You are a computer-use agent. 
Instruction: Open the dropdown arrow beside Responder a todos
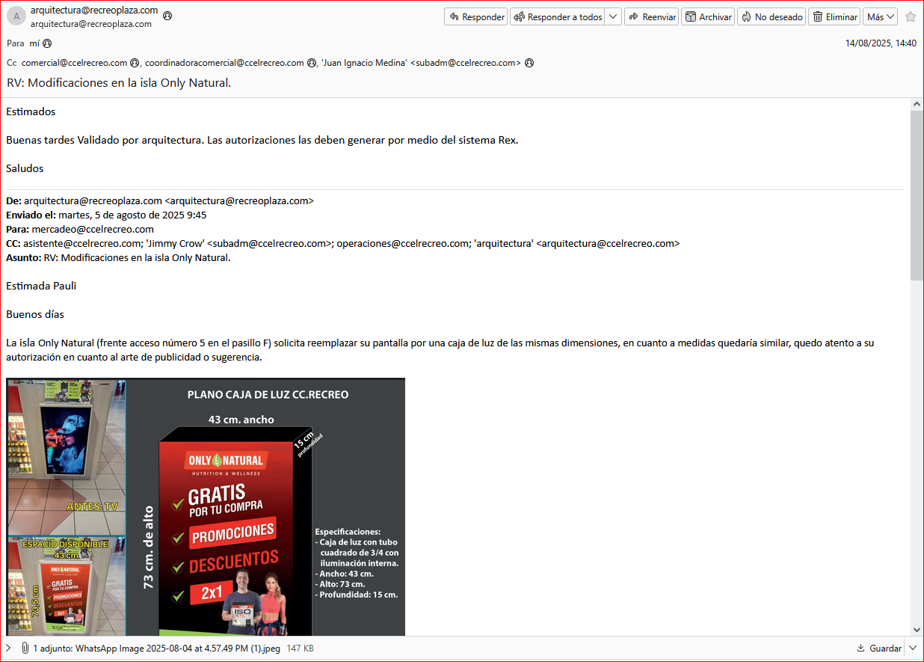point(613,16)
